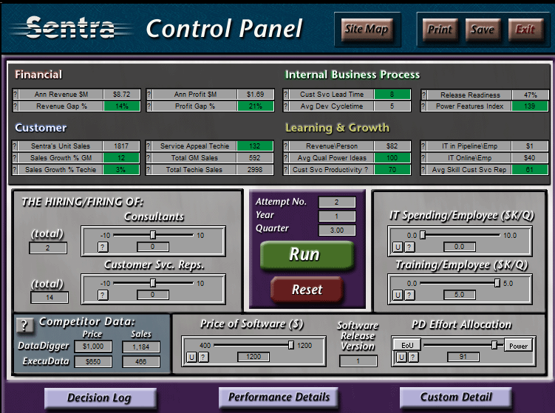Click the PD Effort Allocation slider handle
The width and height of the screenshot is (555, 413).
(494, 345)
